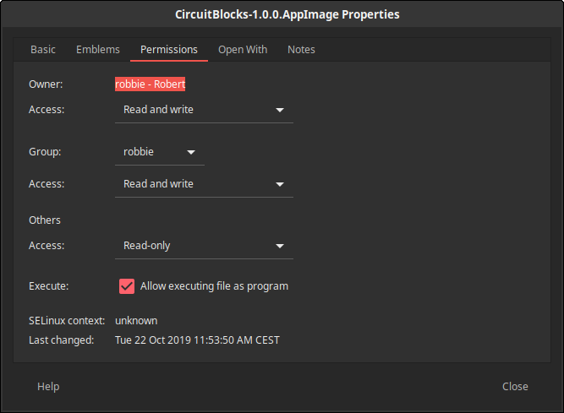Click the arrow icon next to Read-only

(x=280, y=246)
